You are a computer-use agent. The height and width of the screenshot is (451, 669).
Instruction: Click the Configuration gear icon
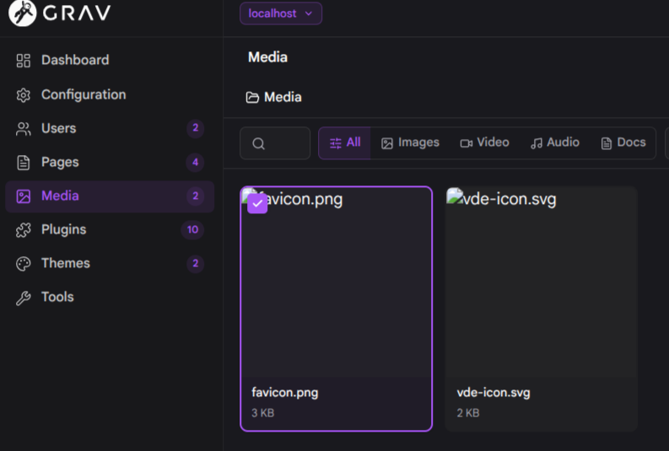(x=24, y=94)
